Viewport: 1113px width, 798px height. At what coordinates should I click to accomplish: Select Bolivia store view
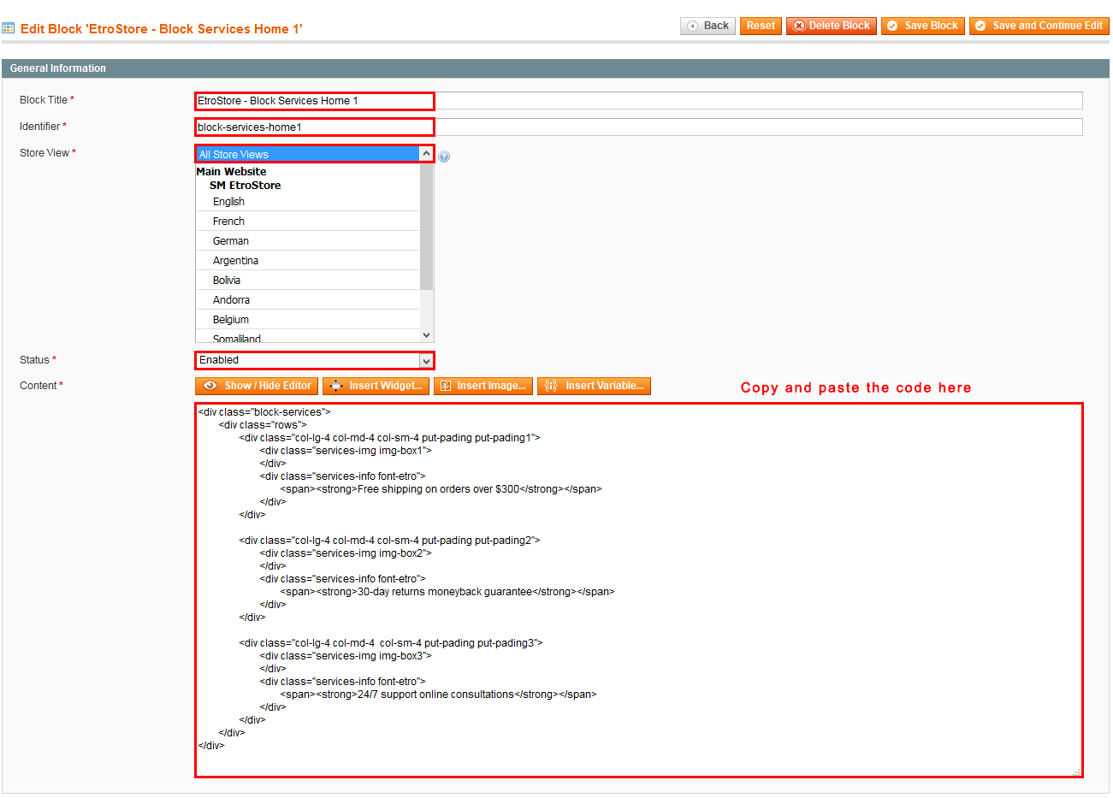(x=308, y=281)
